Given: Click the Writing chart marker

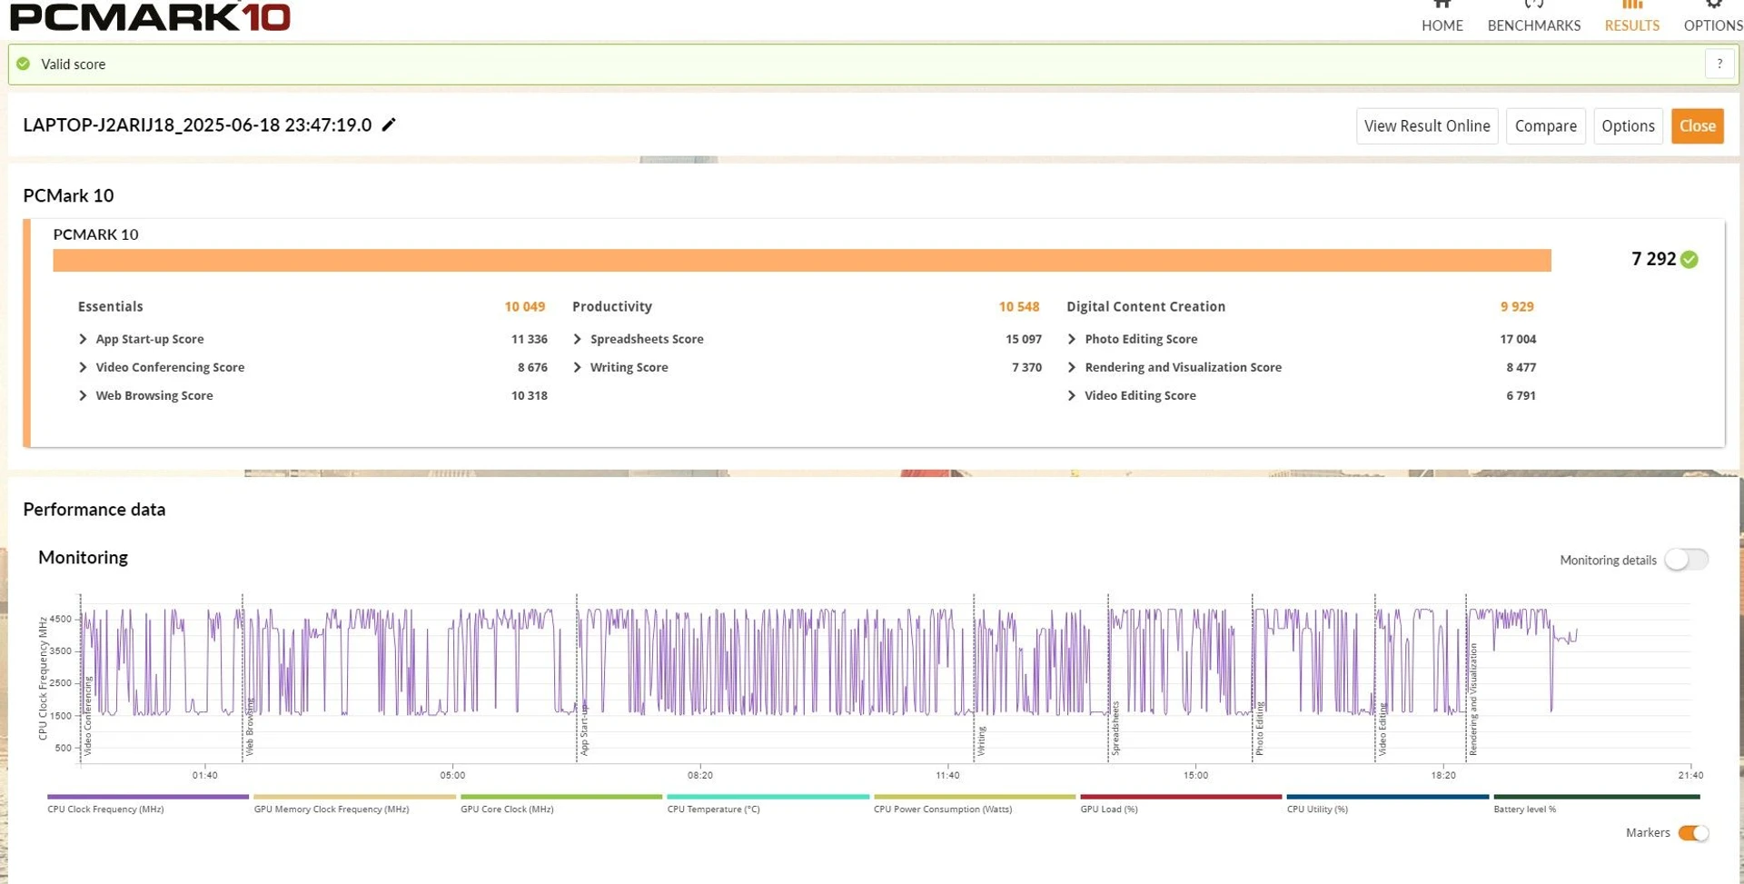Looking at the screenshot, I should click(x=981, y=741).
